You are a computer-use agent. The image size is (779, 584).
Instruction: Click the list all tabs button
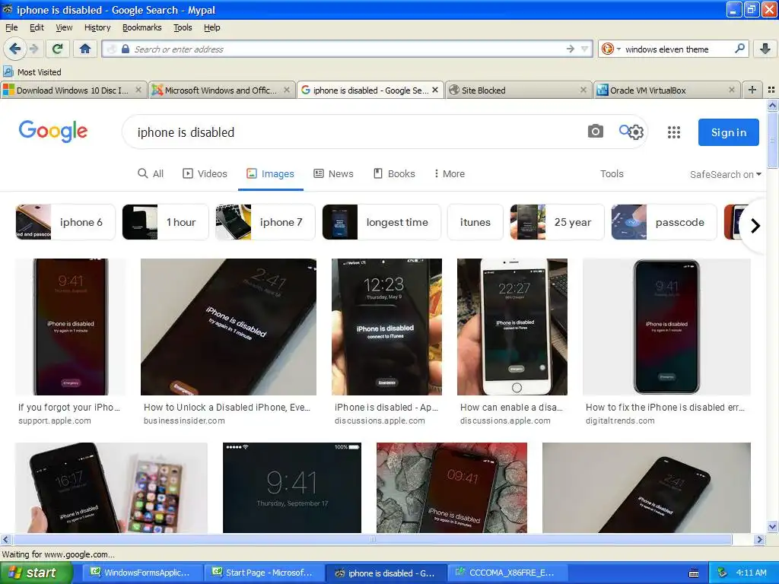tap(771, 90)
